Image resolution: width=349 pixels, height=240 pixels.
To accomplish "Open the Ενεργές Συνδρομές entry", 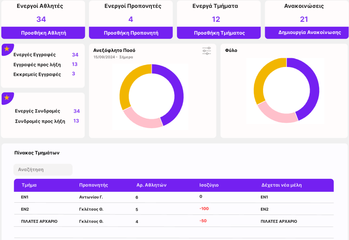I will [x=37, y=111].
